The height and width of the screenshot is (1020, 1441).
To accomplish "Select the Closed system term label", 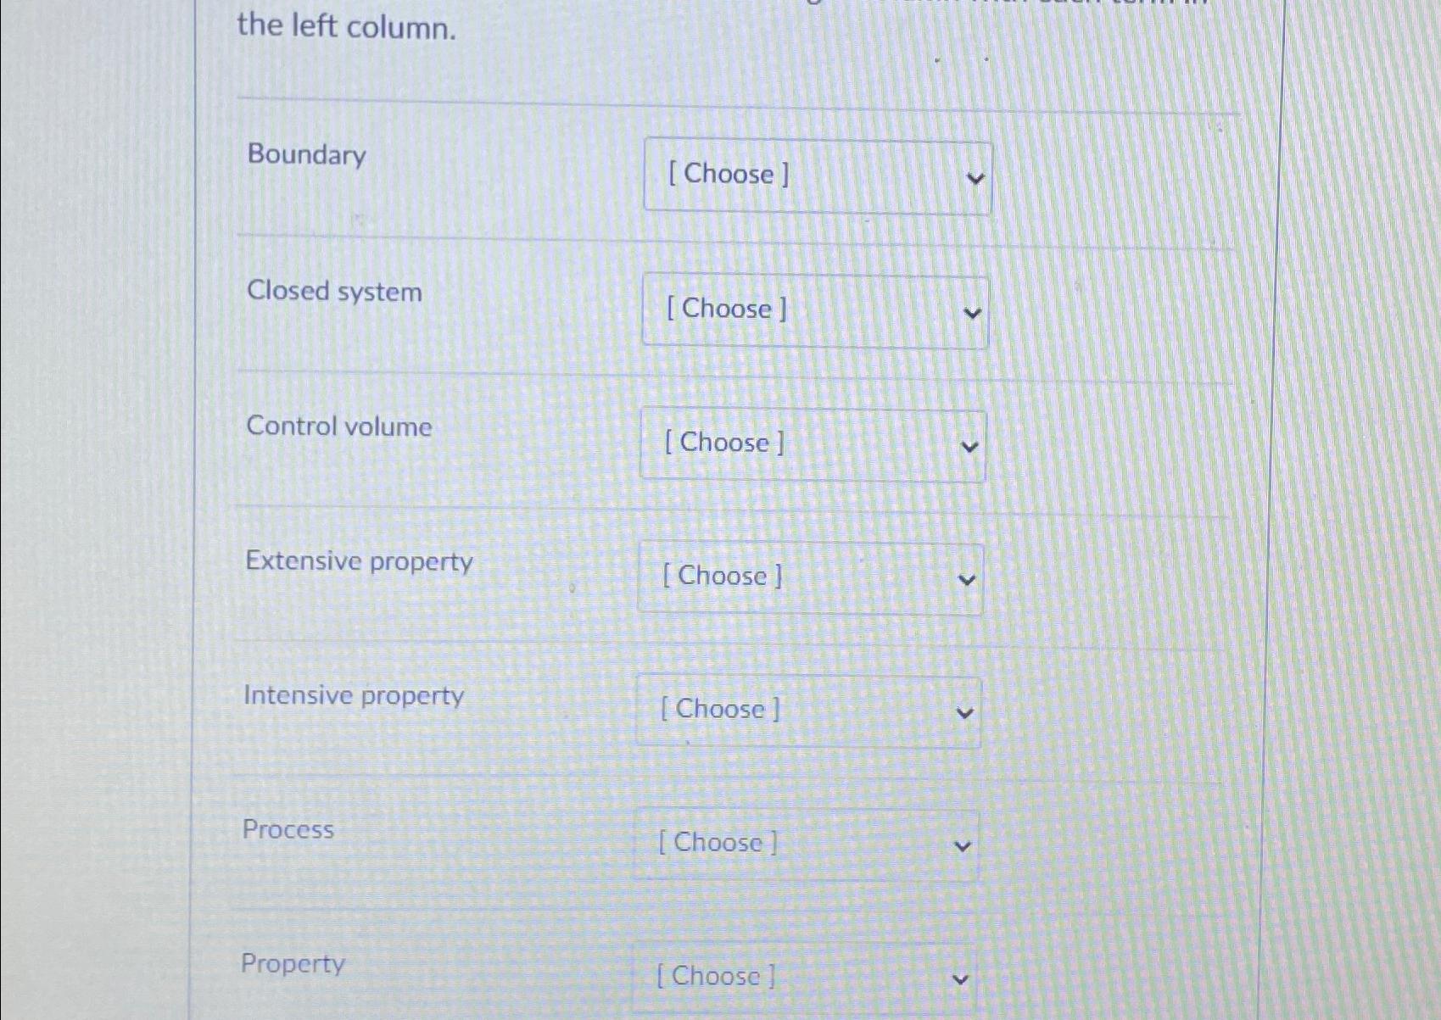I will 335,292.
